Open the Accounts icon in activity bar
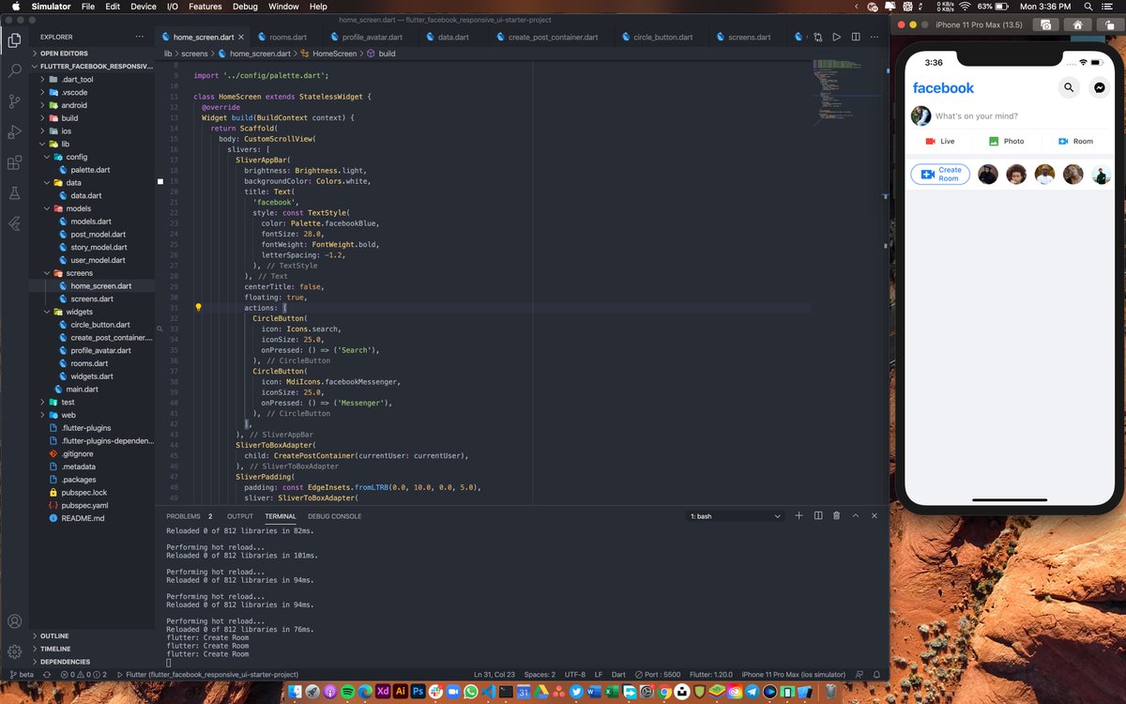 click(14, 621)
